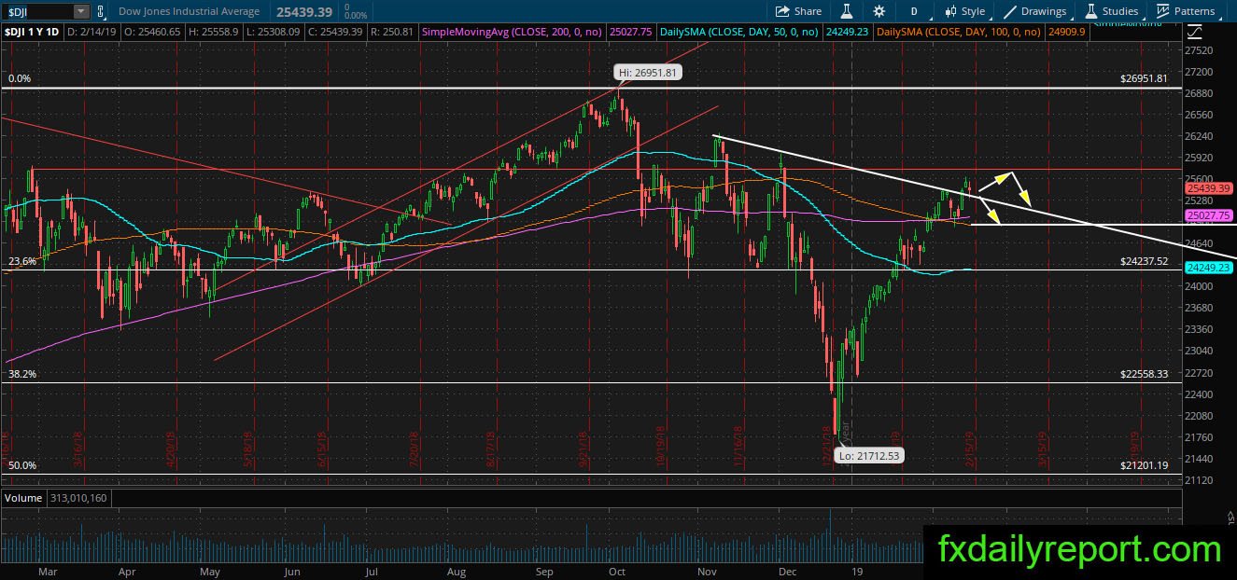
Task: Select the 50.0% Fibonacci level label
Action: click(22, 465)
